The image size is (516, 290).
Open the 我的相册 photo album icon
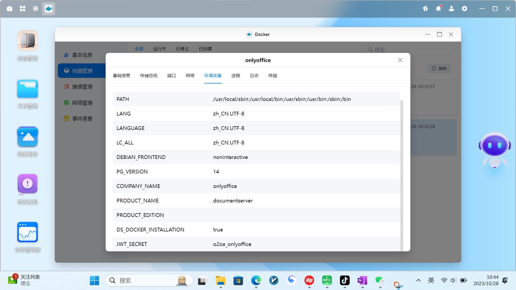27,137
